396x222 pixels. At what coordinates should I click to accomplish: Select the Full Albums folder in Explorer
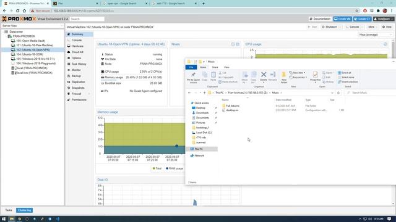click(233, 106)
